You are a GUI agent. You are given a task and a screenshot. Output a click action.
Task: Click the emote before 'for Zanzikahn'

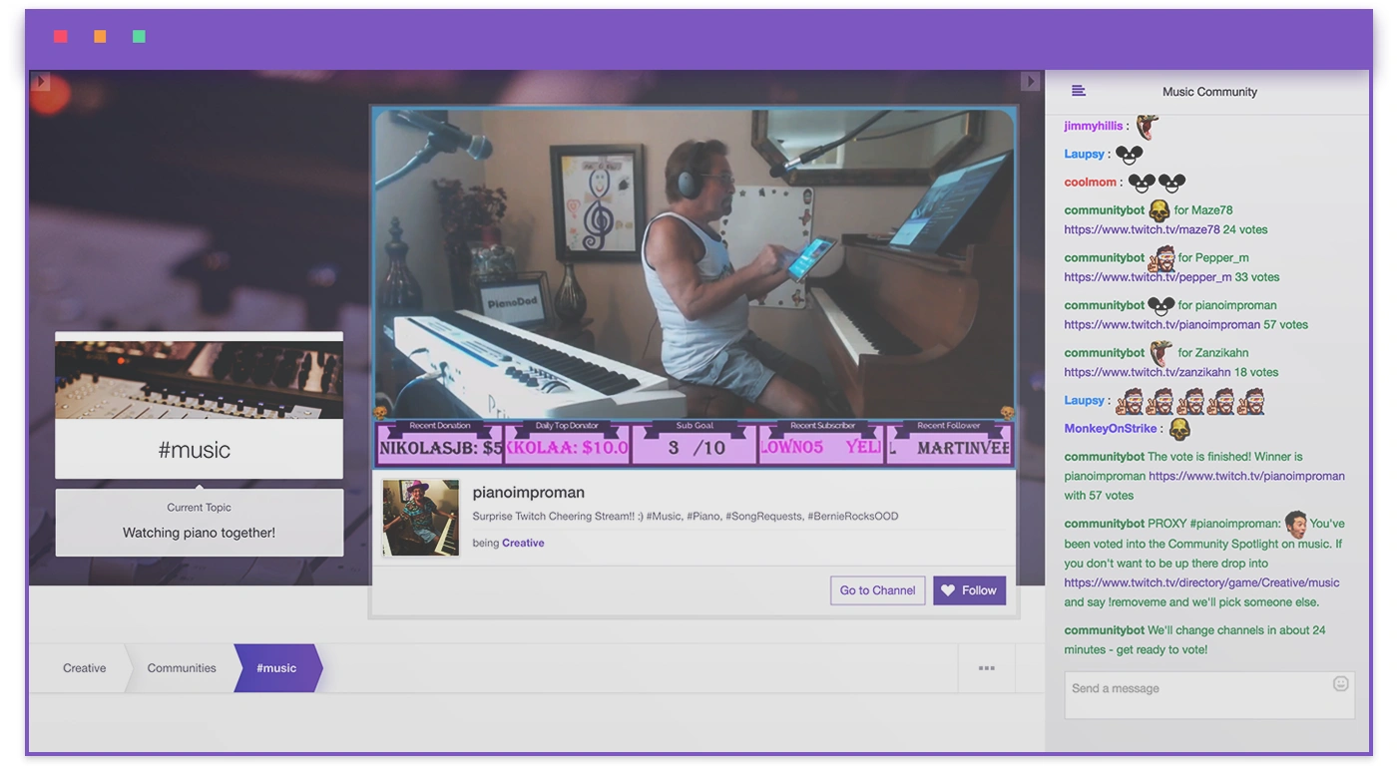[x=1161, y=353]
